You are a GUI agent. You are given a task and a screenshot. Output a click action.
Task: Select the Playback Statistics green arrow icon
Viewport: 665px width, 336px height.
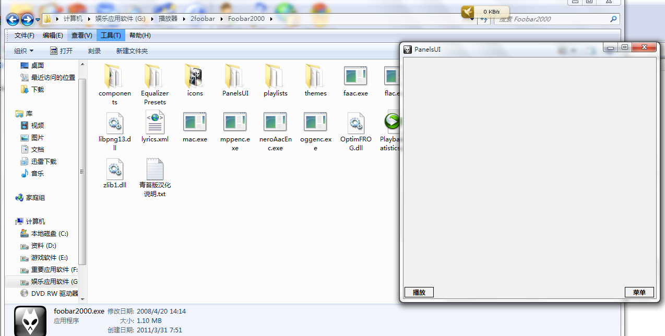click(391, 122)
